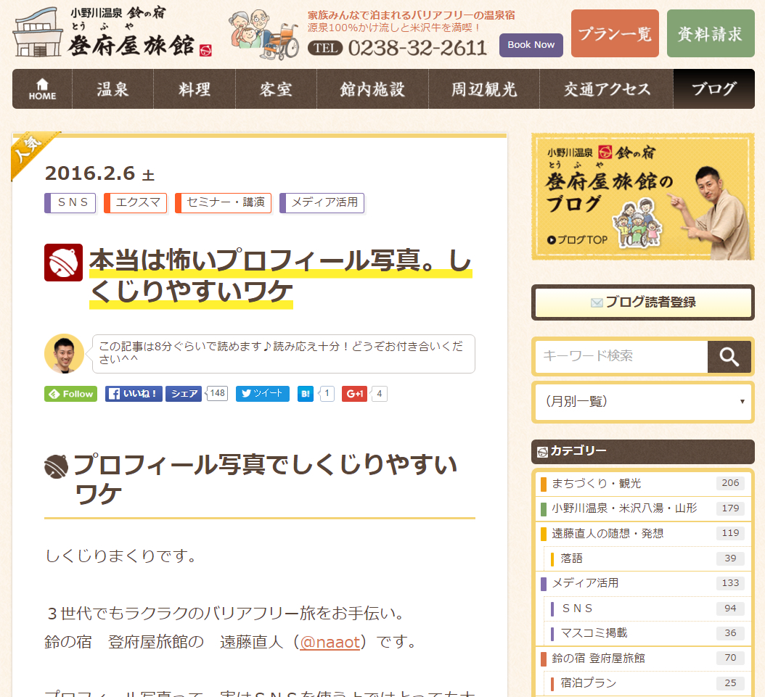Toggle the エクスマ tag filter
This screenshot has width=765, height=697.
[135, 203]
